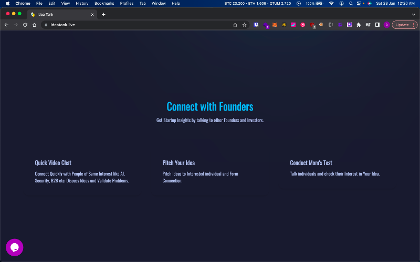420x262 pixels.
Task: Open Spotlight search in menu bar
Action: (x=351, y=4)
